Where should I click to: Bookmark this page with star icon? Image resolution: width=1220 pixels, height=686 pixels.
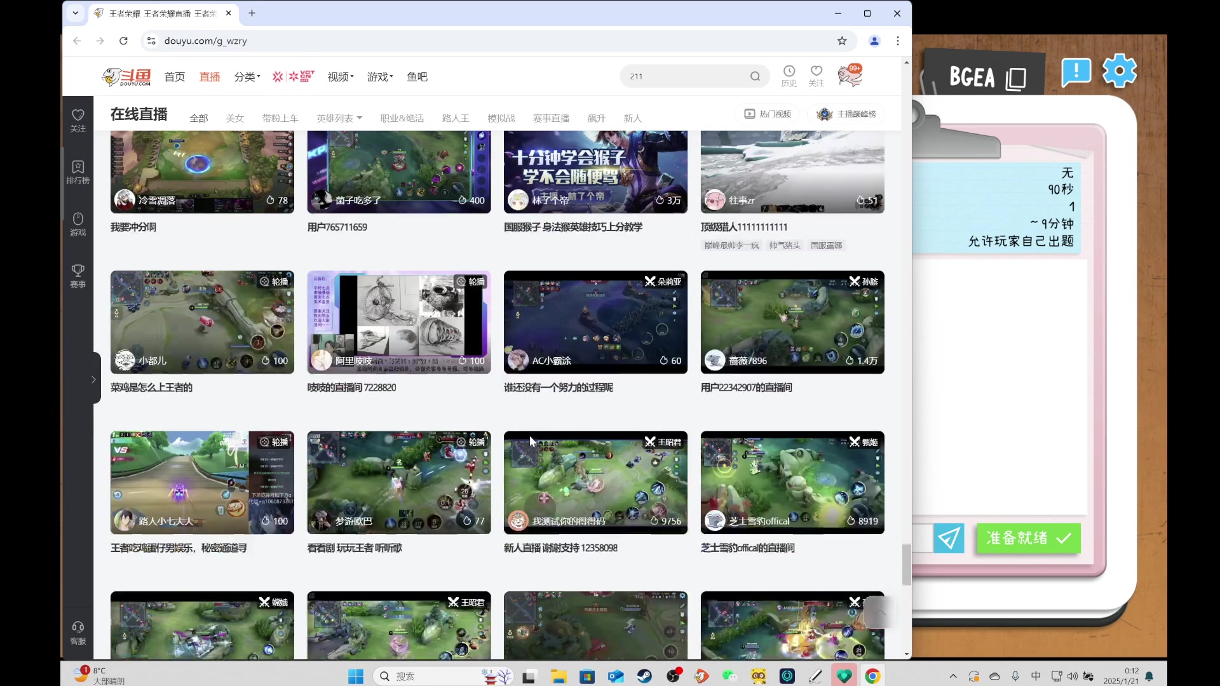pyautogui.click(x=842, y=41)
